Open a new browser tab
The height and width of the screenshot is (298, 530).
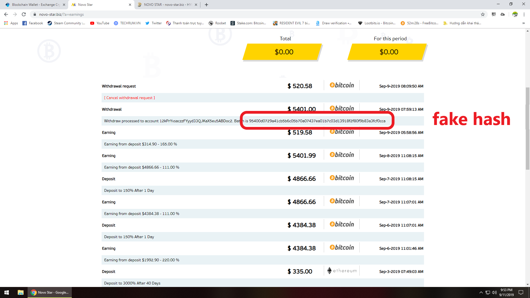pyautogui.click(x=206, y=5)
